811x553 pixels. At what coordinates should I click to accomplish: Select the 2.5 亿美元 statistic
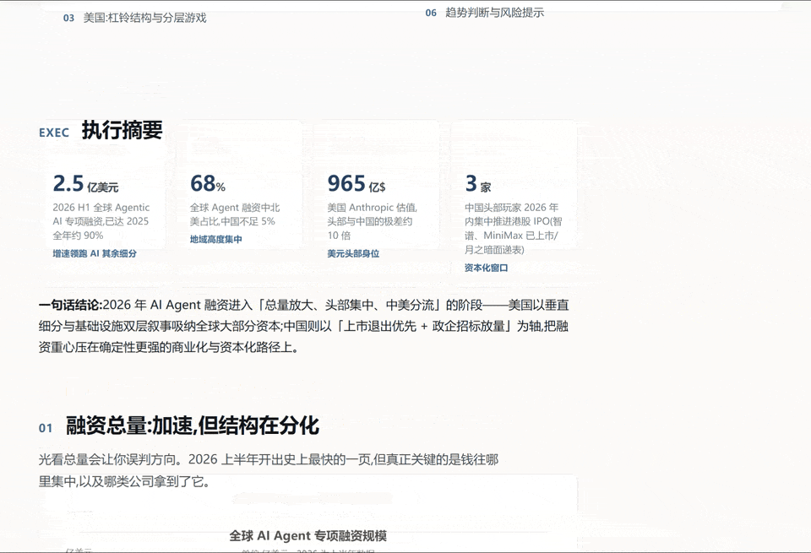tap(85, 184)
